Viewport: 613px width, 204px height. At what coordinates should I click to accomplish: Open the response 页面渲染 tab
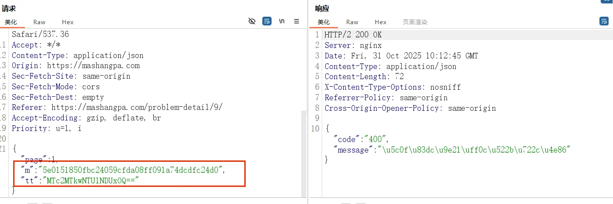[415, 22]
